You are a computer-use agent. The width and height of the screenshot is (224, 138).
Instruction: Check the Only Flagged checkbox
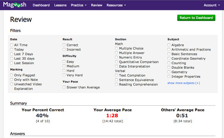[11, 75]
